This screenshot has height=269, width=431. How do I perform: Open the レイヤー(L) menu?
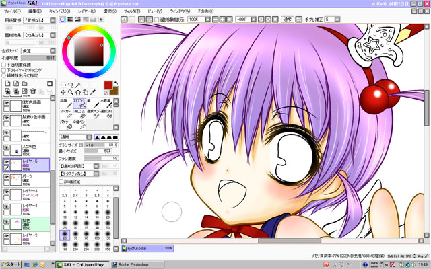tap(87, 11)
